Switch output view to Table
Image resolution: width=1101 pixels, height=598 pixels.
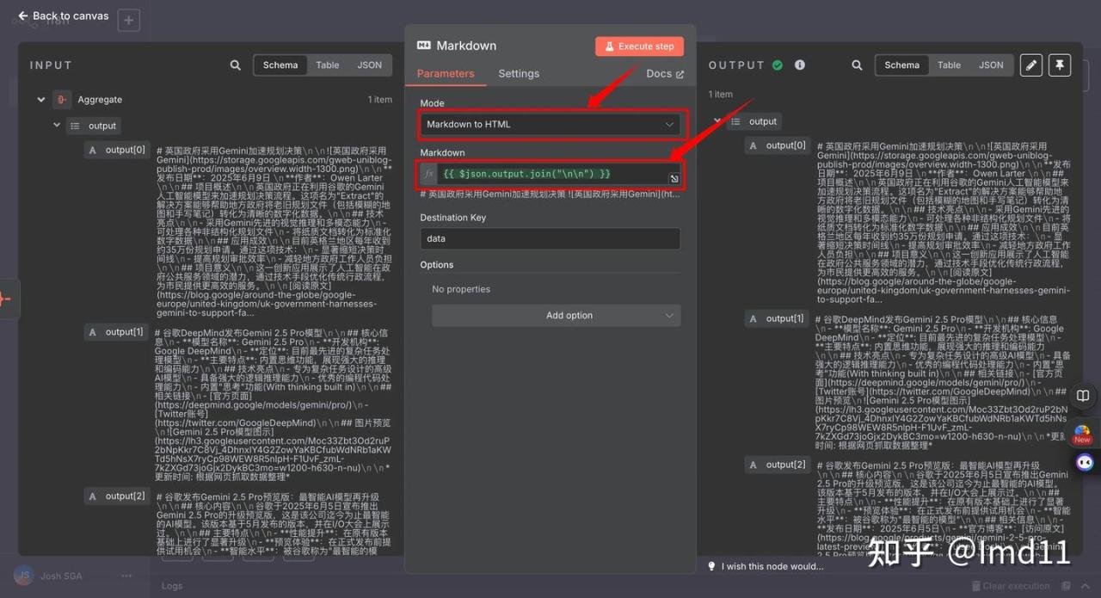(949, 65)
